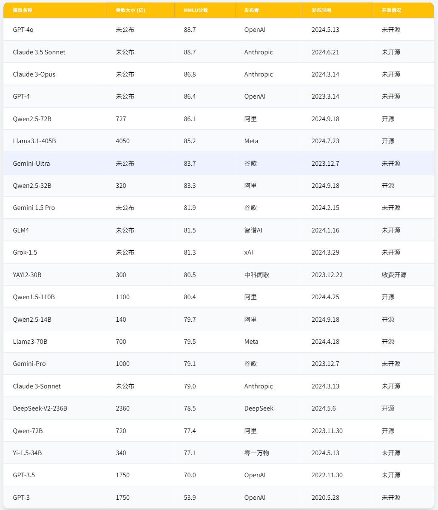Click the Qwen2.5-72B model name
Image resolution: width=438 pixels, height=510 pixels.
click(x=32, y=119)
